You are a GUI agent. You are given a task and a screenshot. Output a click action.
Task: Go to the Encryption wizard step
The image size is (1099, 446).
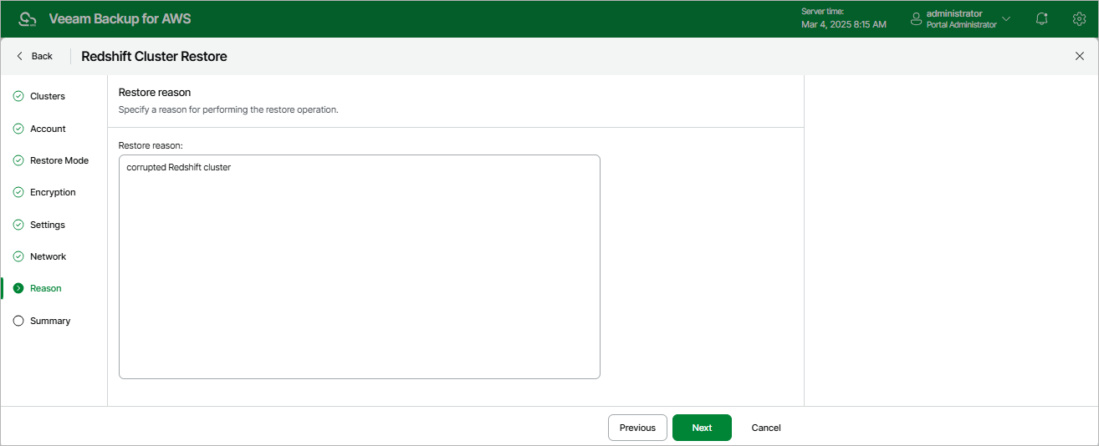tap(53, 192)
